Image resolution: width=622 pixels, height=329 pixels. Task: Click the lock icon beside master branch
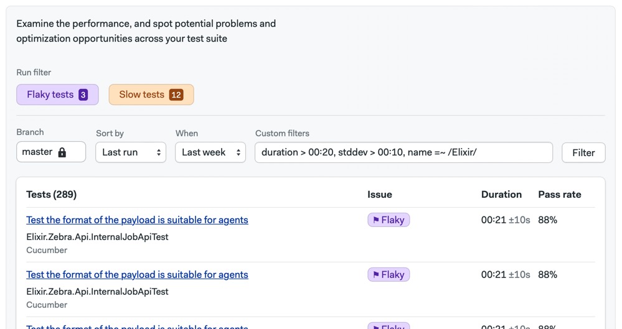pyautogui.click(x=62, y=152)
